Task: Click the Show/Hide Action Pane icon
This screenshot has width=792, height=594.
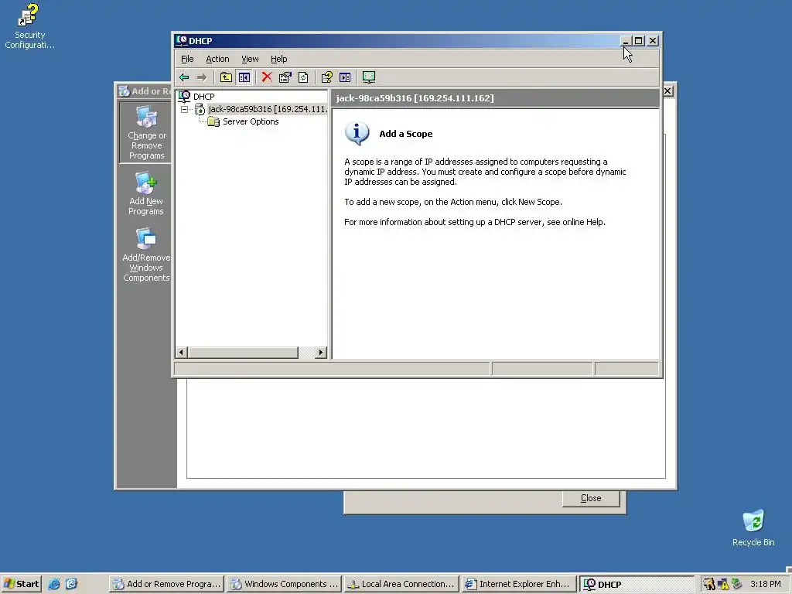Action: coord(345,77)
